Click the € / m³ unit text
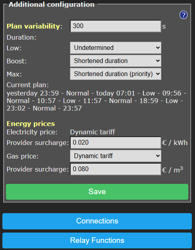Image resolution: width=195 pixels, height=250 pixels. (172, 169)
